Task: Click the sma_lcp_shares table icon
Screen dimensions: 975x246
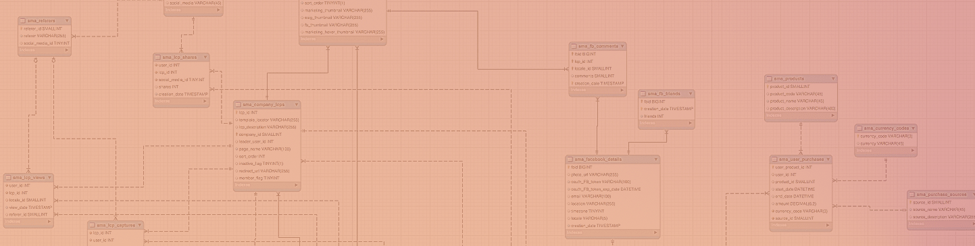Action: tap(158, 57)
